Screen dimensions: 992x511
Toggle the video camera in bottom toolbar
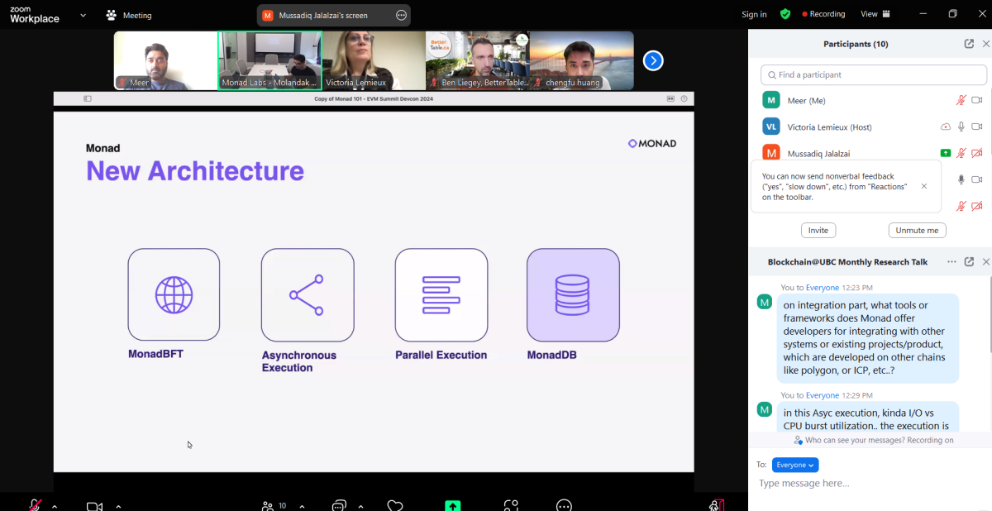coord(94,505)
